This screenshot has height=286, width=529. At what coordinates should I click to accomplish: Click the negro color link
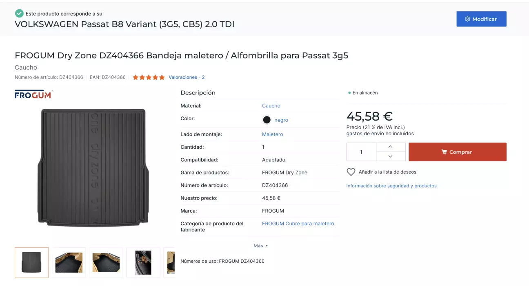click(281, 120)
